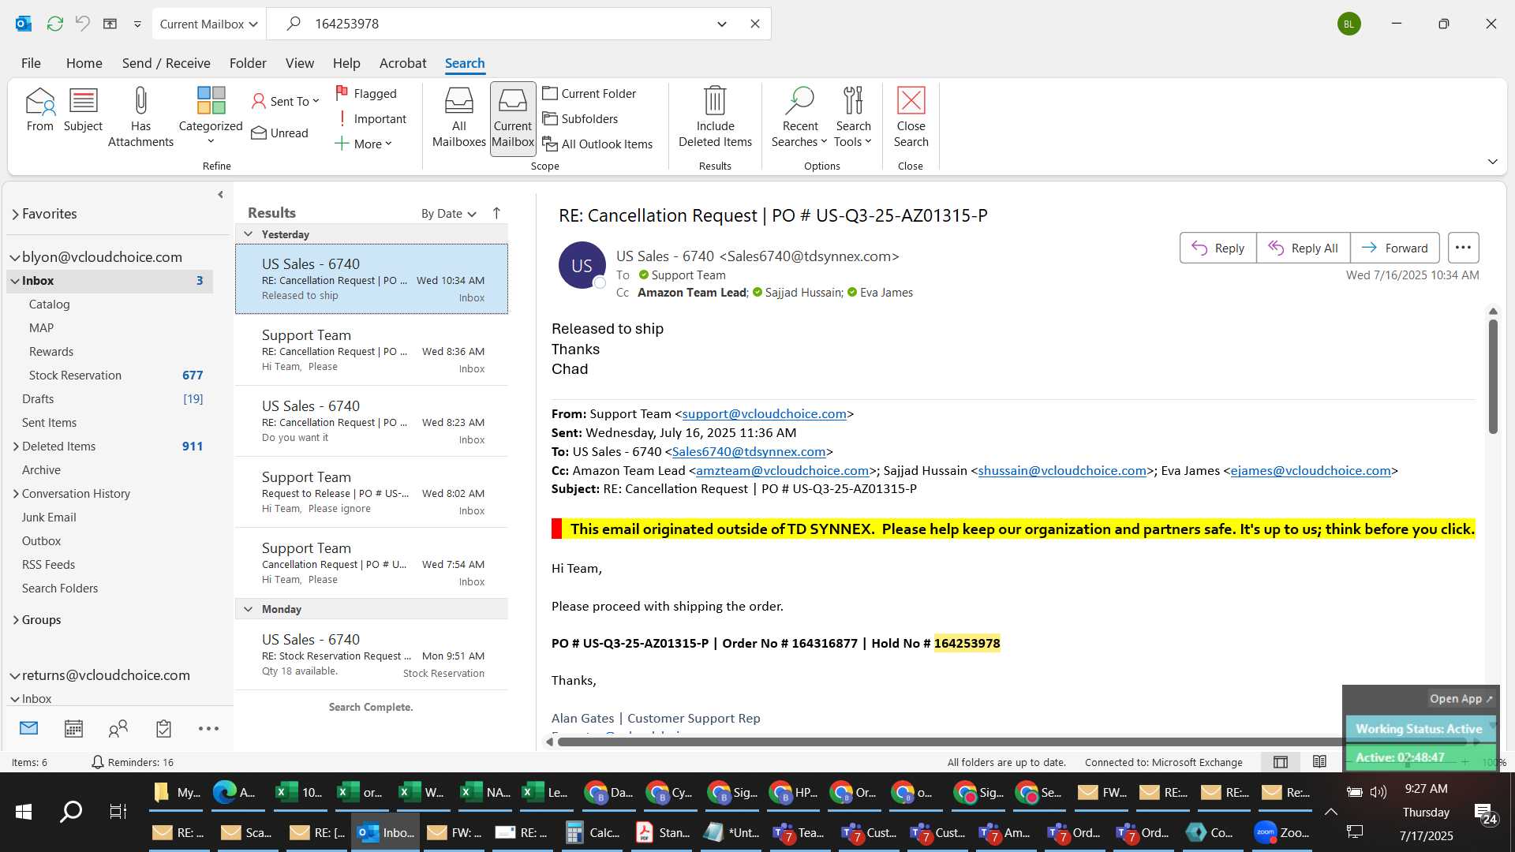Screen dimensions: 1515x852
Task: Change By Date sort order dropdown
Action: tap(449, 214)
